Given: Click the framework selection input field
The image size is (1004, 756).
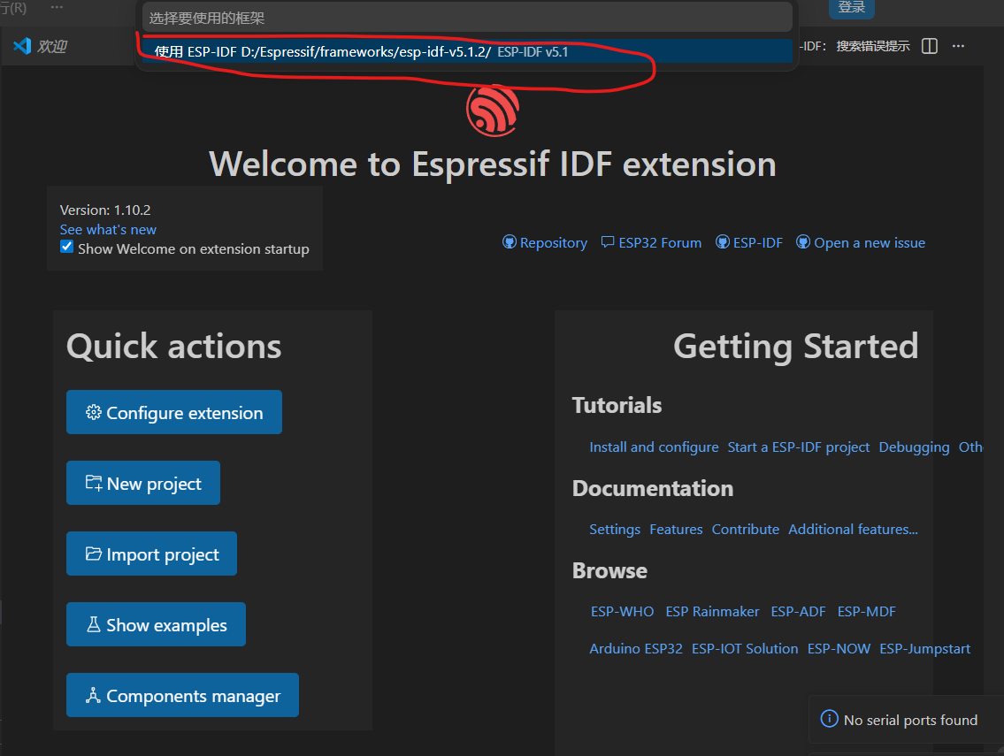Looking at the screenshot, I should [467, 18].
